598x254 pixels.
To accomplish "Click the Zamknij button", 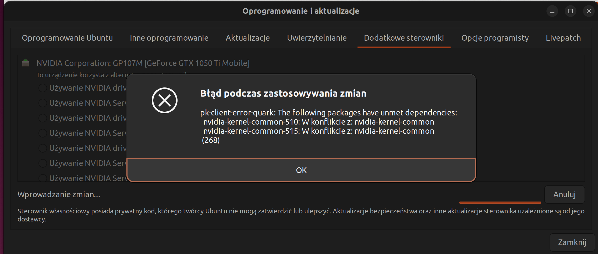I will pos(572,242).
